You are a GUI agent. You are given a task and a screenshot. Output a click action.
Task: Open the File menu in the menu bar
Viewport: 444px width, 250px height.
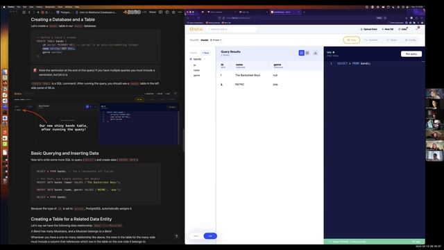[19, 7]
